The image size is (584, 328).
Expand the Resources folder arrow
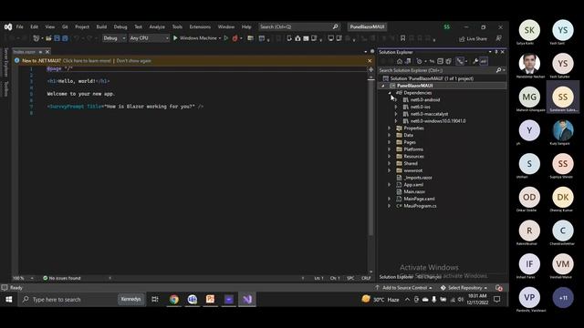coord(390,156)
